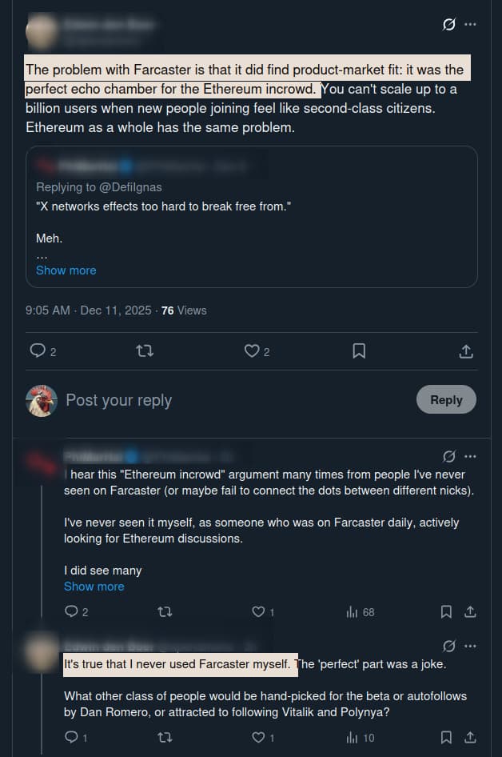Expand the quoted post with Show more
This screenshot has height=757, width=502.
tap(66, 270)
